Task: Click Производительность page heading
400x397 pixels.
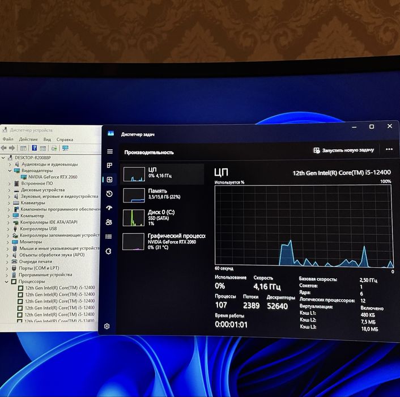Action: click(149, 153)
